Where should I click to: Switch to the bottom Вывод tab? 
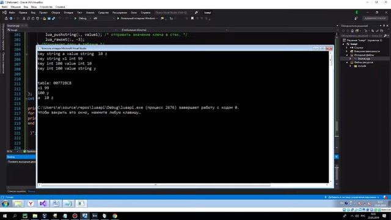(x=31, y=191)
